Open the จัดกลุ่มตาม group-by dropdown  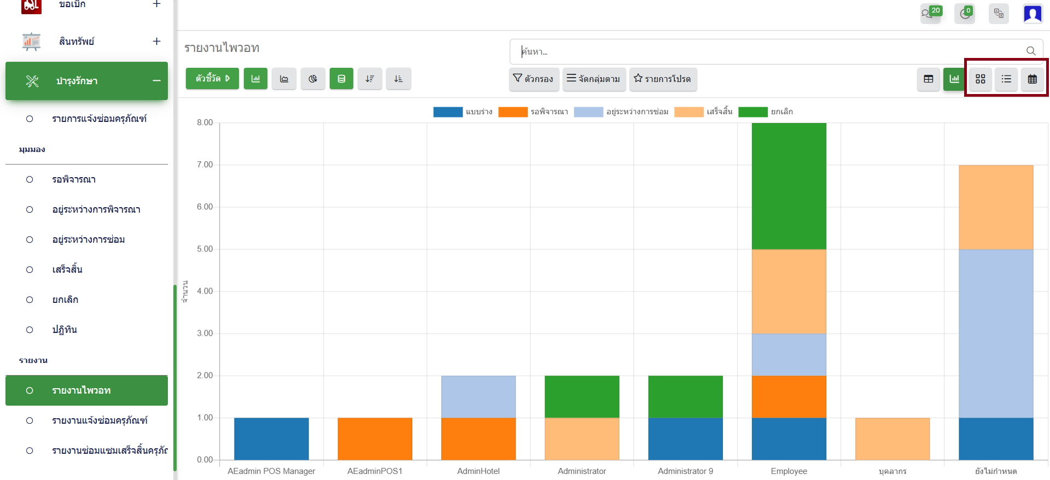tap(593, 79)
